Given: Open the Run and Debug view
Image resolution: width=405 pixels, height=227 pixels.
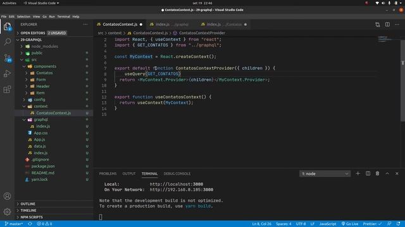Looking at the screenshot, I should click(7, 74).
